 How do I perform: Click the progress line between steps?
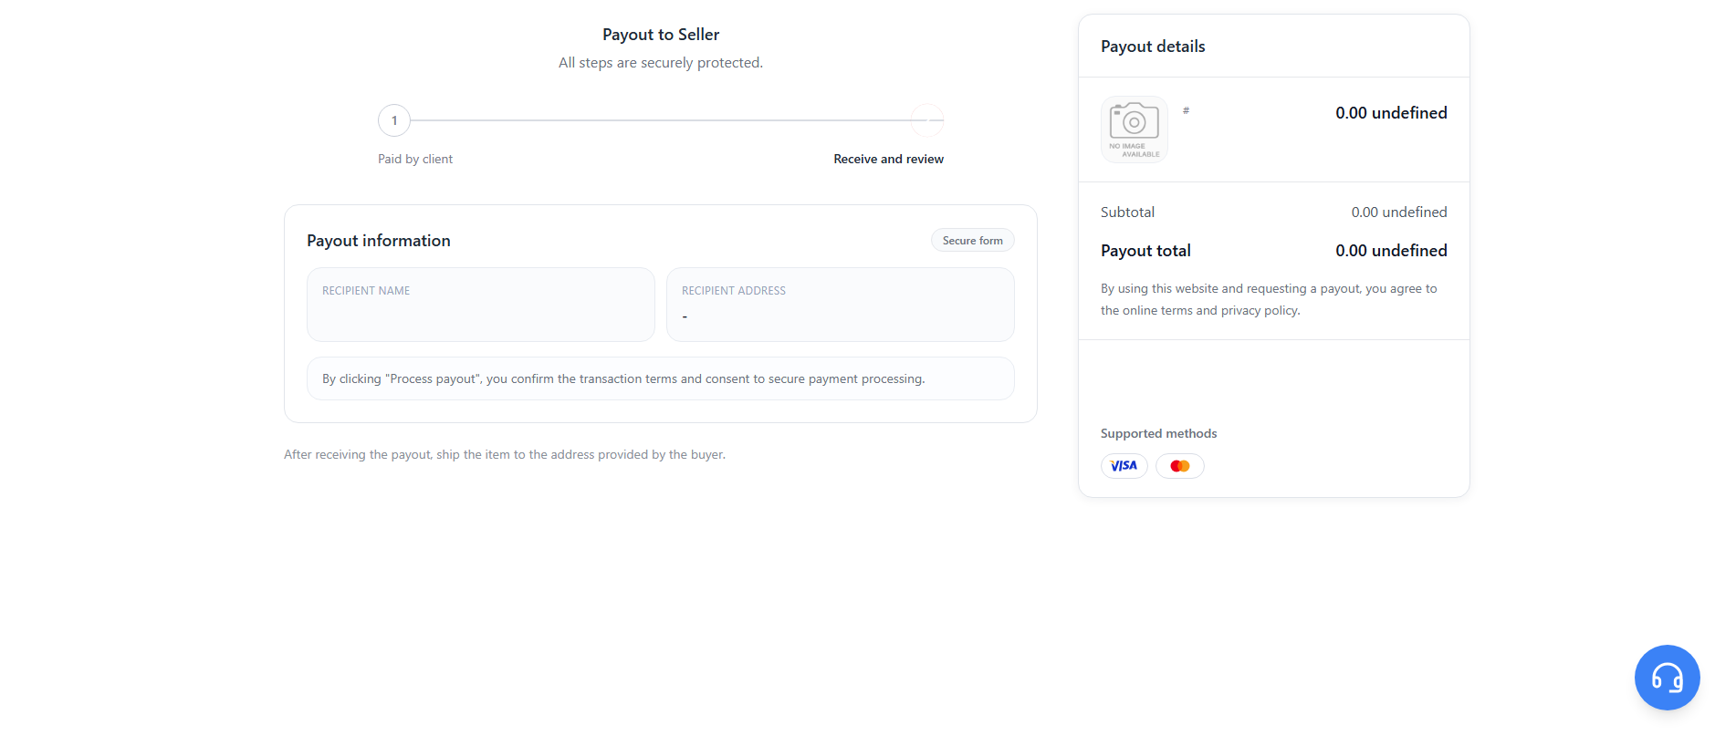coord(661,120)
